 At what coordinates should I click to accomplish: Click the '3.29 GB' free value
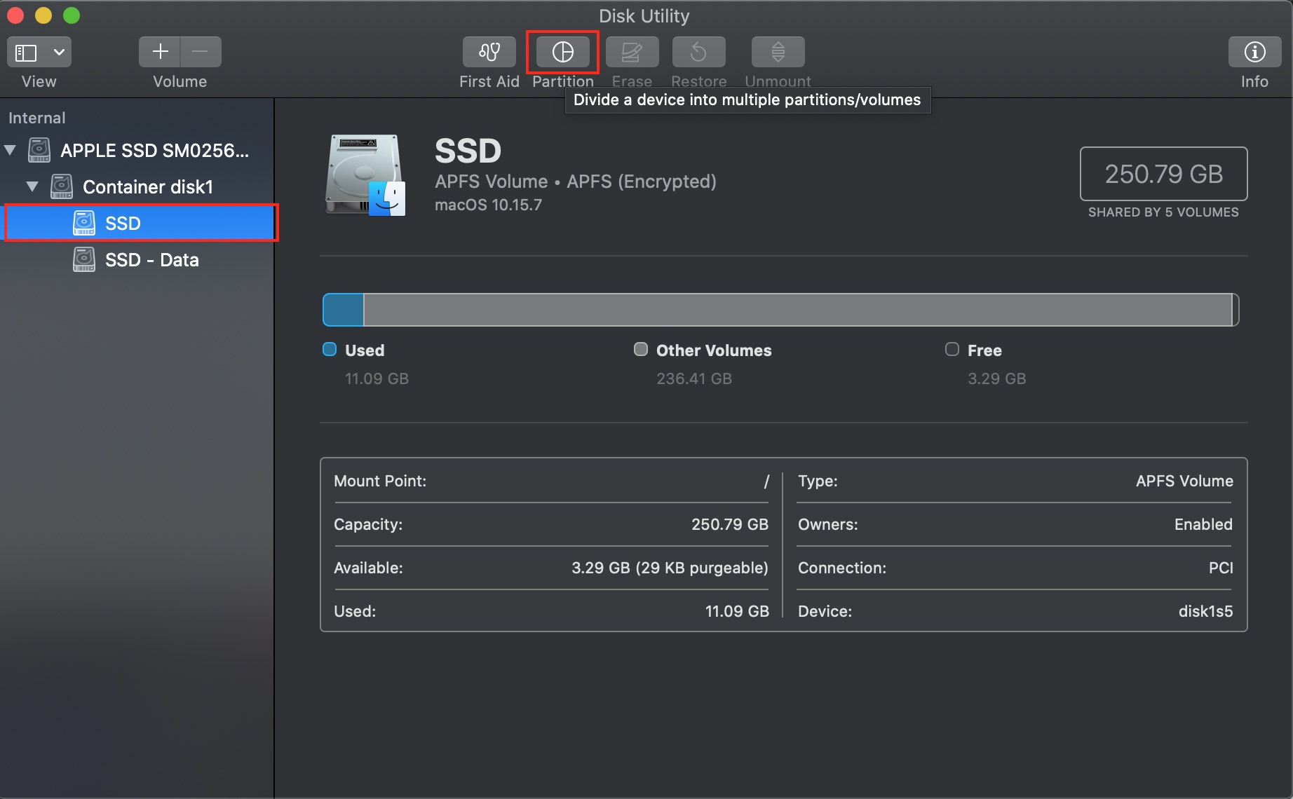[996, 378]
